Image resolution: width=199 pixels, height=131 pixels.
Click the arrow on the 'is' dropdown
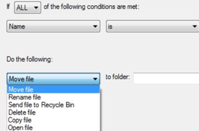195,27
